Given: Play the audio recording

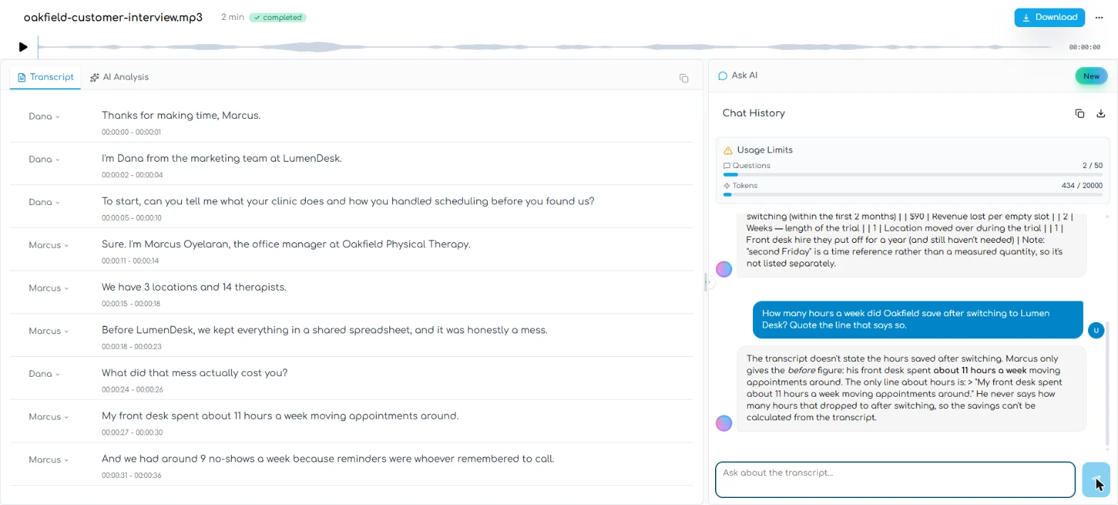Looking at the screenshot, I should click(24, 47).
